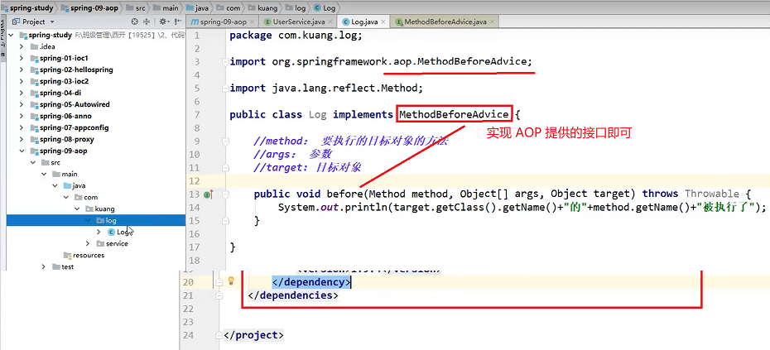The width and height of the screenshot is (770, 350).
Task: Click the resources folder icon in tree
Action: [68, 255]
